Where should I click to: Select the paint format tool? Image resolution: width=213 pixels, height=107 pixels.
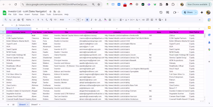(x=23, y=20)
